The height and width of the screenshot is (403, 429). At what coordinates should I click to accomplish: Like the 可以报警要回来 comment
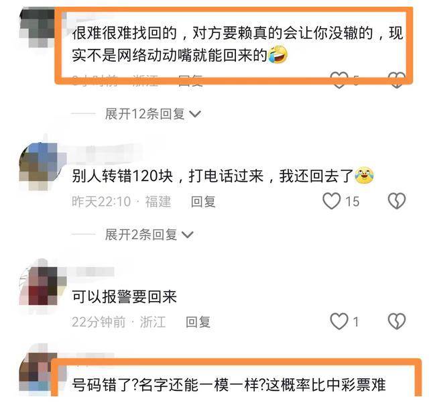pyautogui.click(x=339, y=321)
